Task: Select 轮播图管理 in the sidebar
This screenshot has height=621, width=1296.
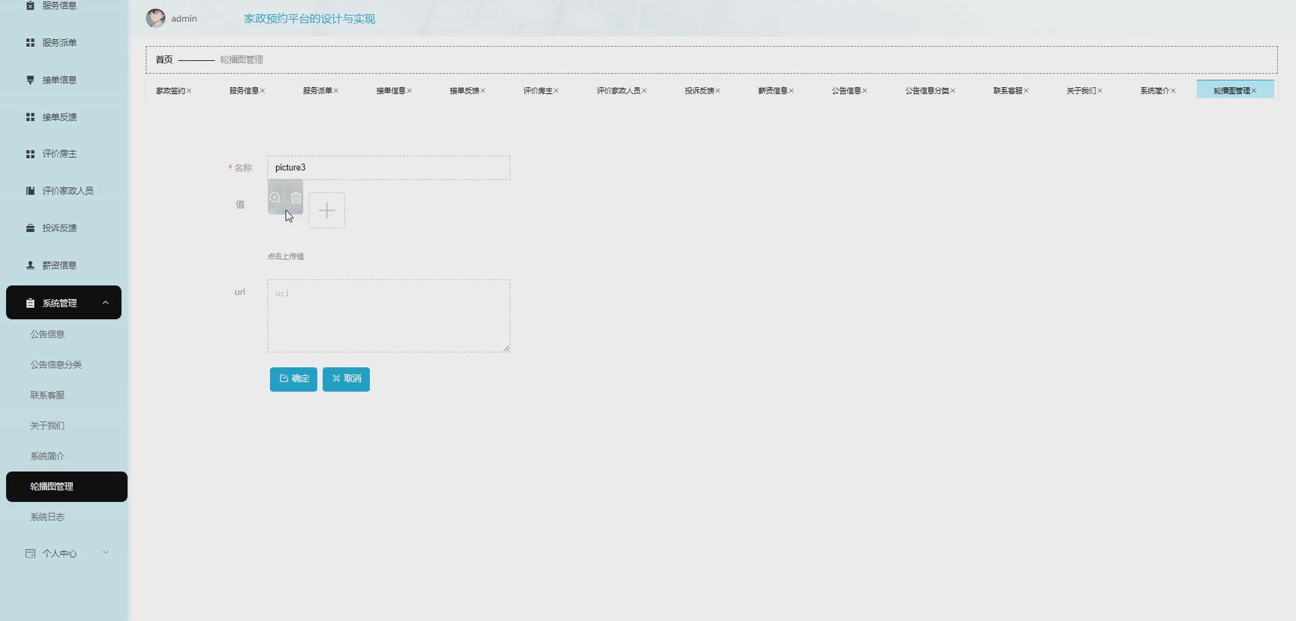Action: point(67,487)
